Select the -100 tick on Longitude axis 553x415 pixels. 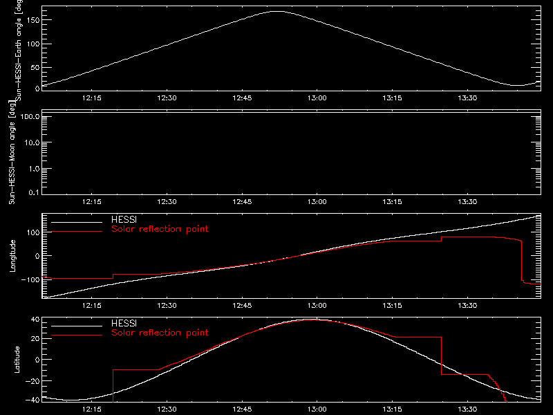coord(30,279)
